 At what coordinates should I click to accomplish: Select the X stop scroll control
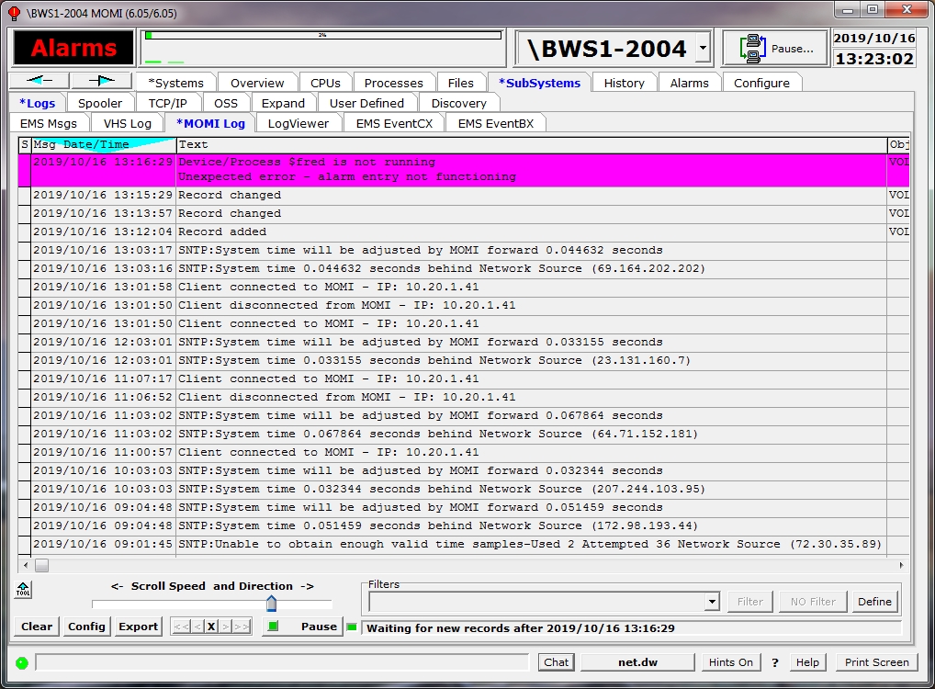[x=210, y=627]
